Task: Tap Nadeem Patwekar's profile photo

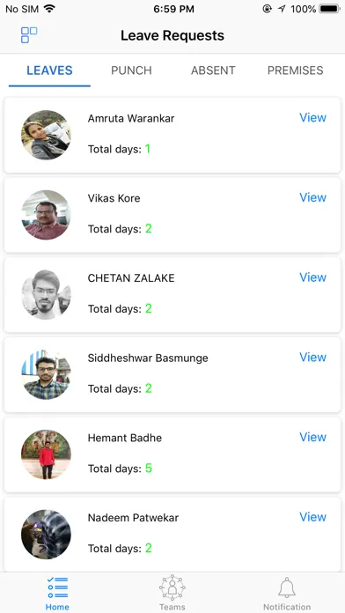Action: pos(46,534)
